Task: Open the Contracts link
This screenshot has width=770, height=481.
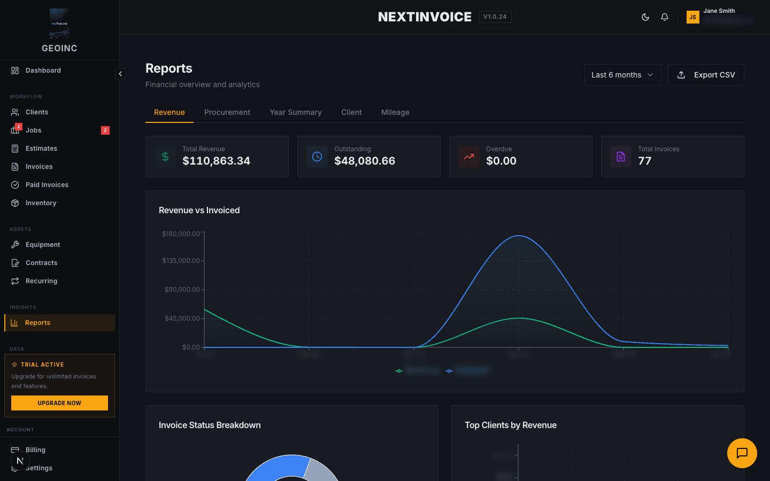Action: tap(59, 263)
